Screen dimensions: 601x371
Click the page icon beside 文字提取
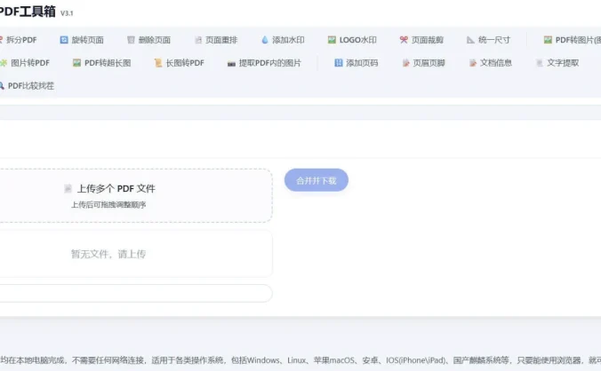click(x=540, y=63)
